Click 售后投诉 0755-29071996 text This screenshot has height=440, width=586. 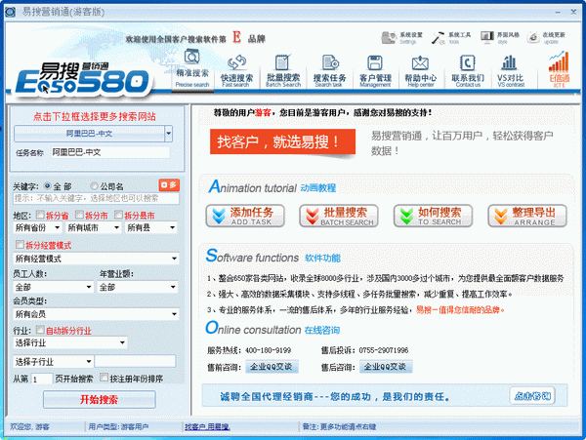(x=364, y=350)
